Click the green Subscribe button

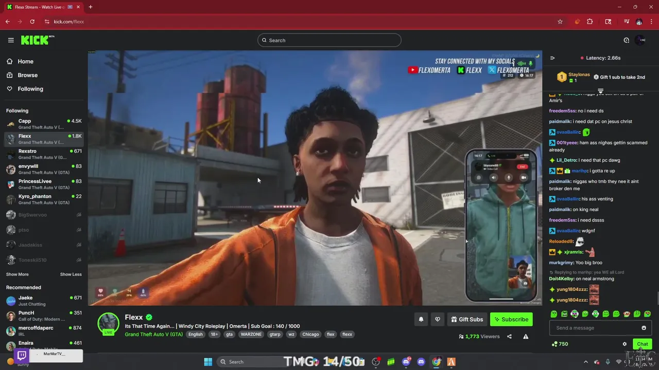[x=511, y=319]
